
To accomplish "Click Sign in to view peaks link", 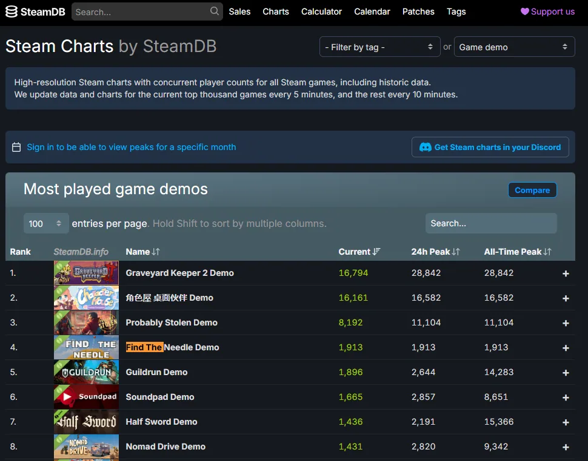I will click(132, 147).
